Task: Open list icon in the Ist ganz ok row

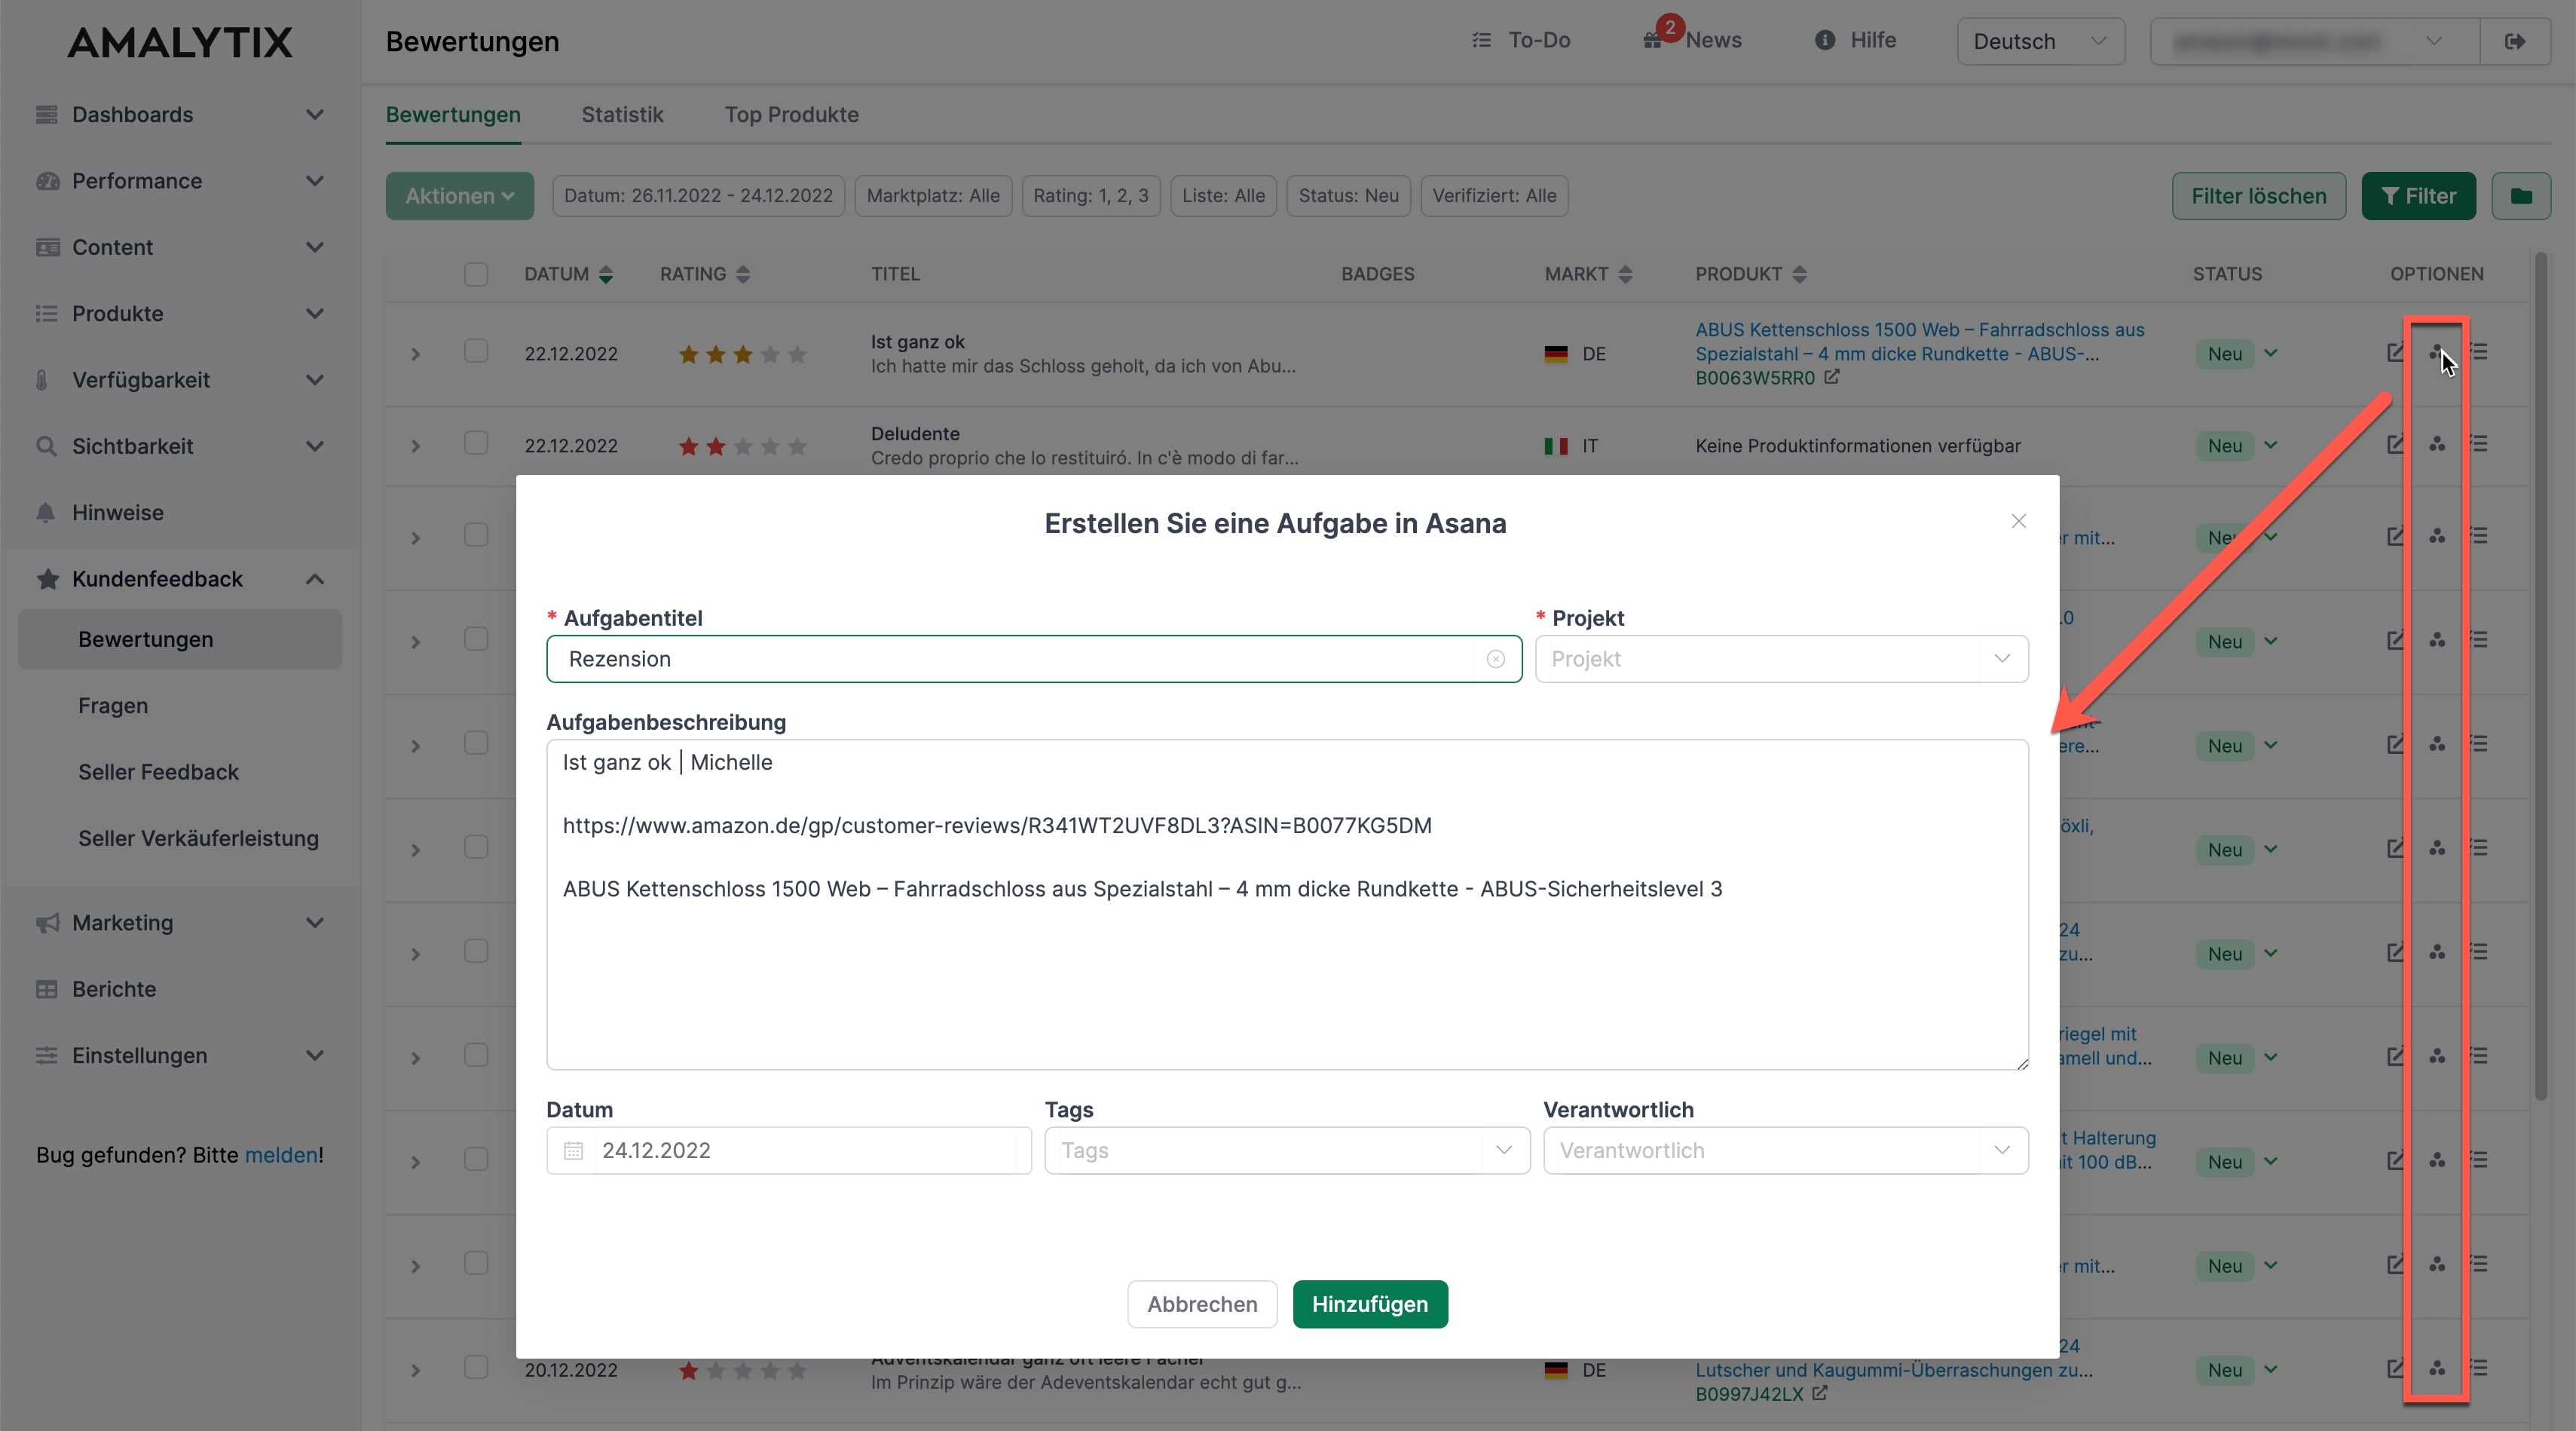Action: point(2479,352)
